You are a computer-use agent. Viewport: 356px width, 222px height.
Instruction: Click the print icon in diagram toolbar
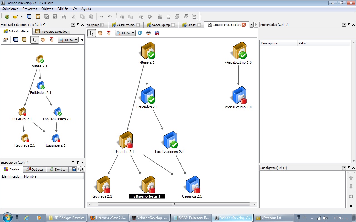[x=149, y=33]
